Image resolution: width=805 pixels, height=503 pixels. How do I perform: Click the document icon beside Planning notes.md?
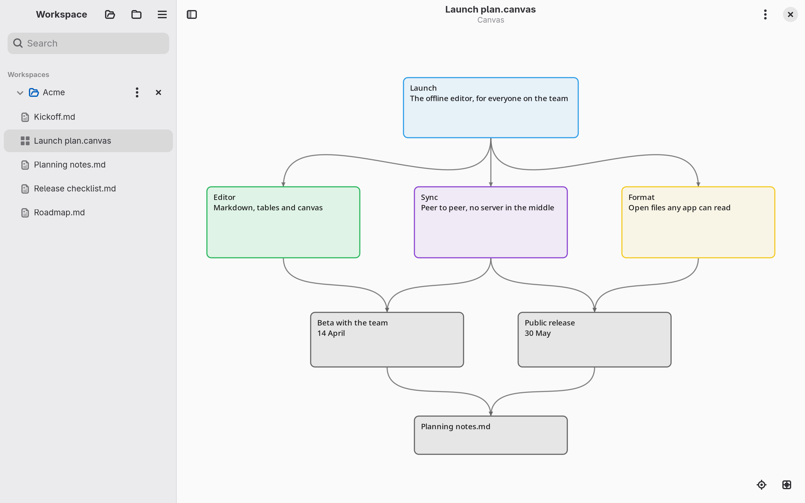(x=25, y=165)
